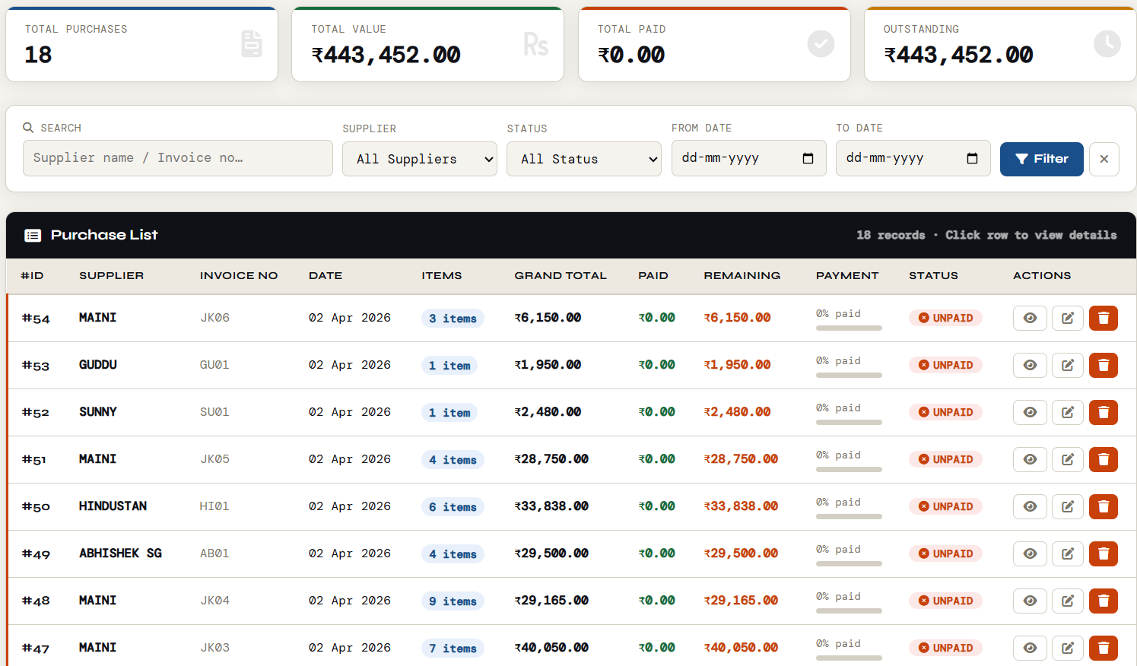Viewport: 1137px width, 666px height.
Task: Delete purchase #54 with the trash icon
Action: [x=1103, y=318]
